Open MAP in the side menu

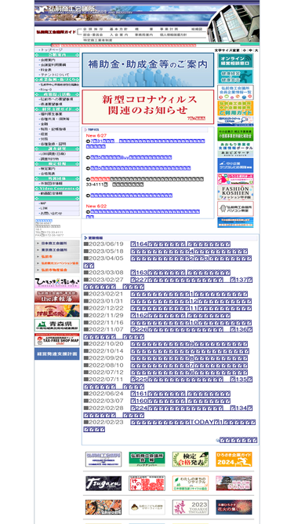tap(57, 203)
